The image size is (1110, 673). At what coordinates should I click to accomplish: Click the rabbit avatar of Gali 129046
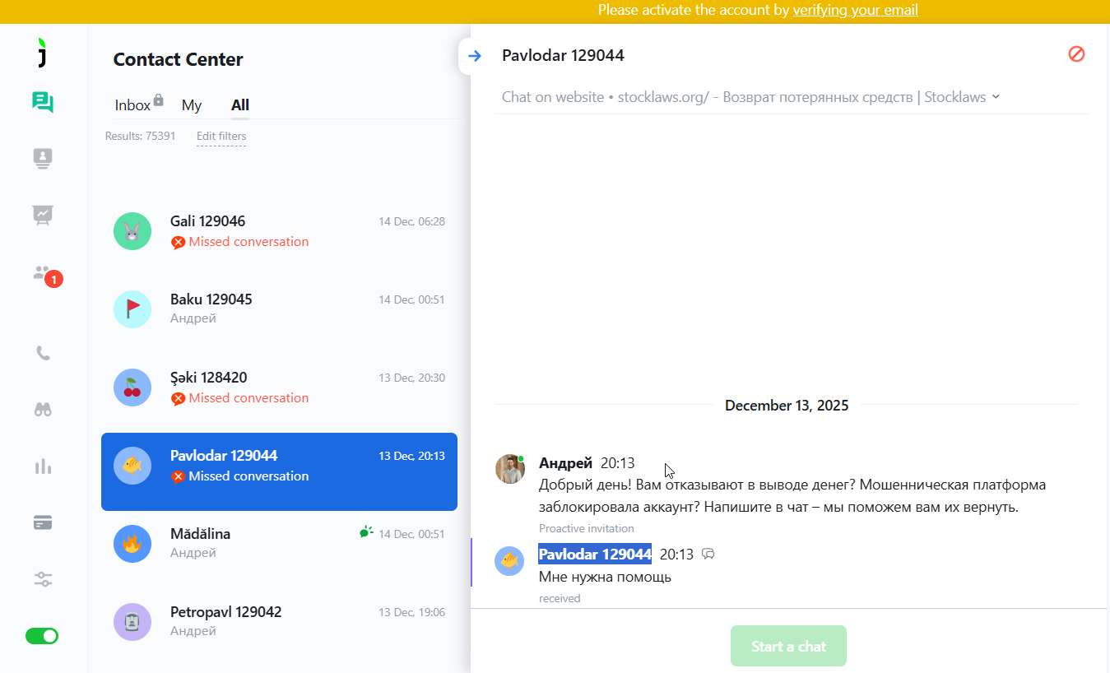point(132,231)
